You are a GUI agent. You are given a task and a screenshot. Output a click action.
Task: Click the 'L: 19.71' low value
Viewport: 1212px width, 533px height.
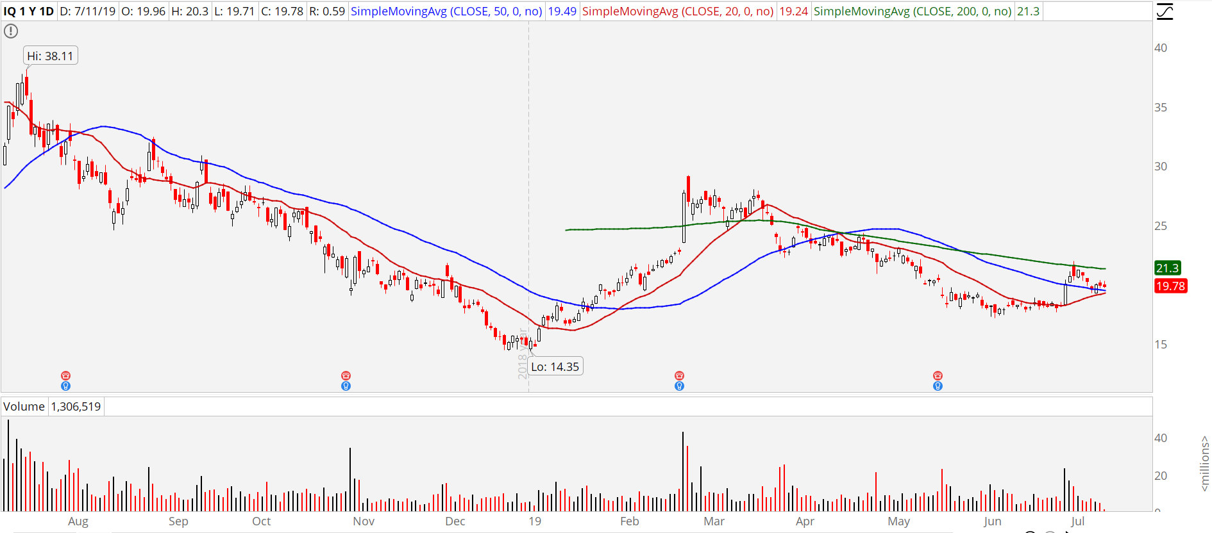pyautogui.click(x=235, y=12)
